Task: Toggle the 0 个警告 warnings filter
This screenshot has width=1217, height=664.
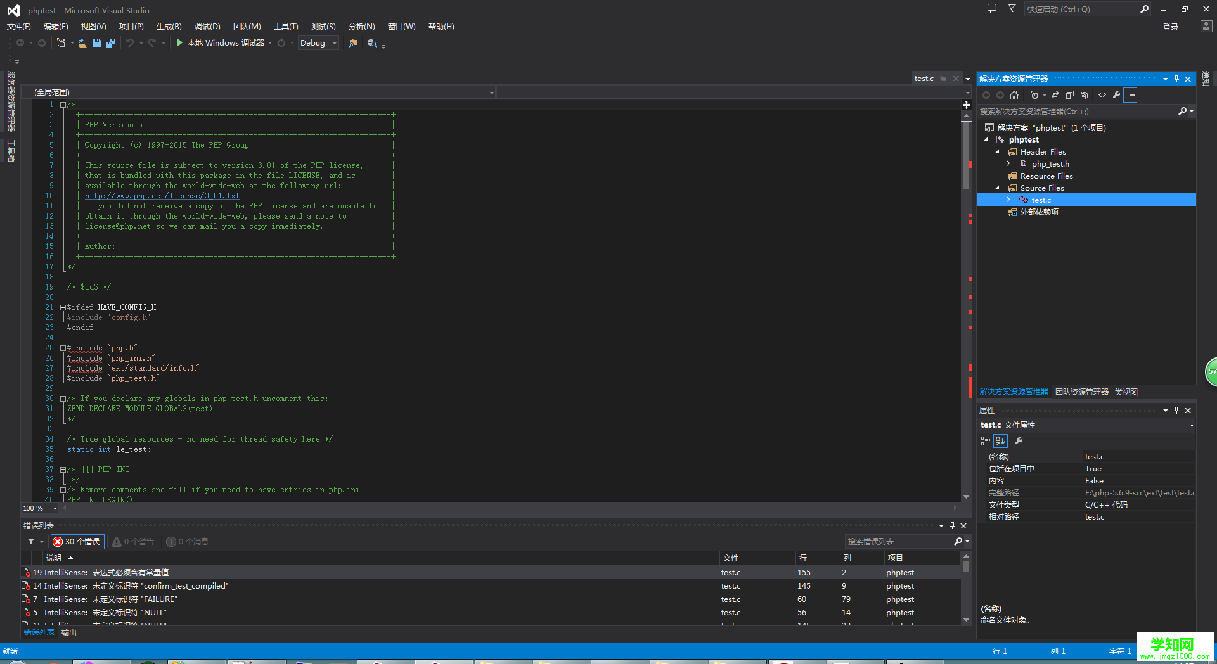Action: 133,542
